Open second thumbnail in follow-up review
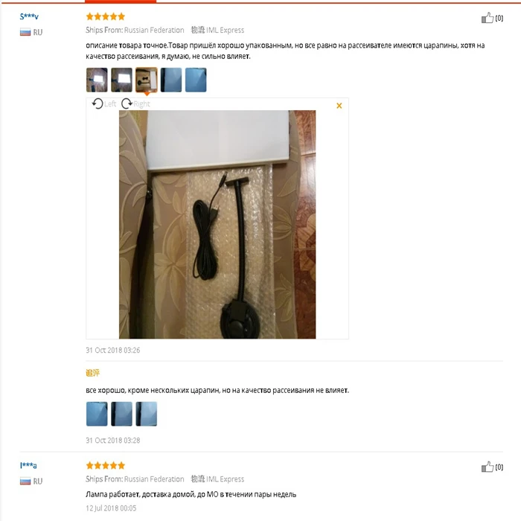The image size is (521, 521). (121, 414)
